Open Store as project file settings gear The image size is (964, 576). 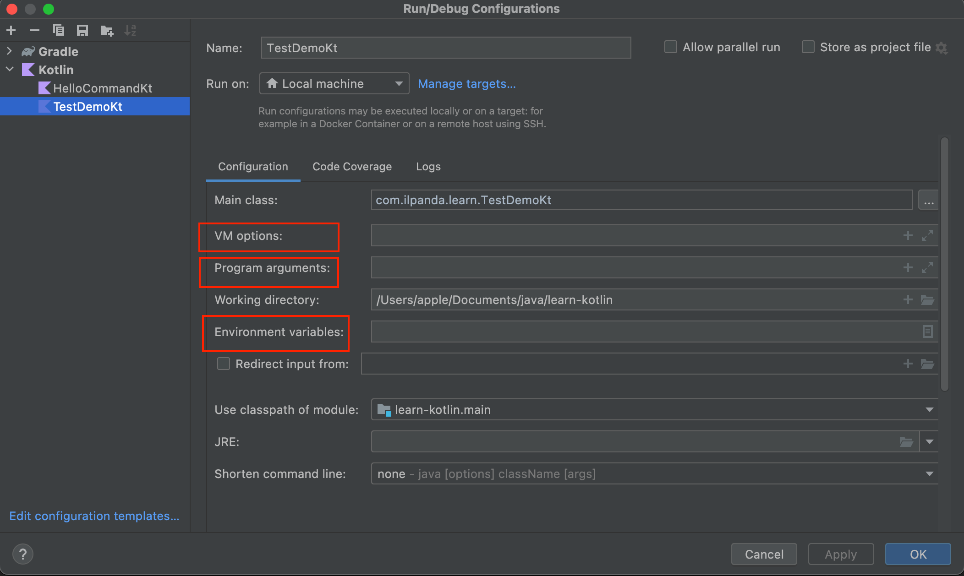(942, 48)
